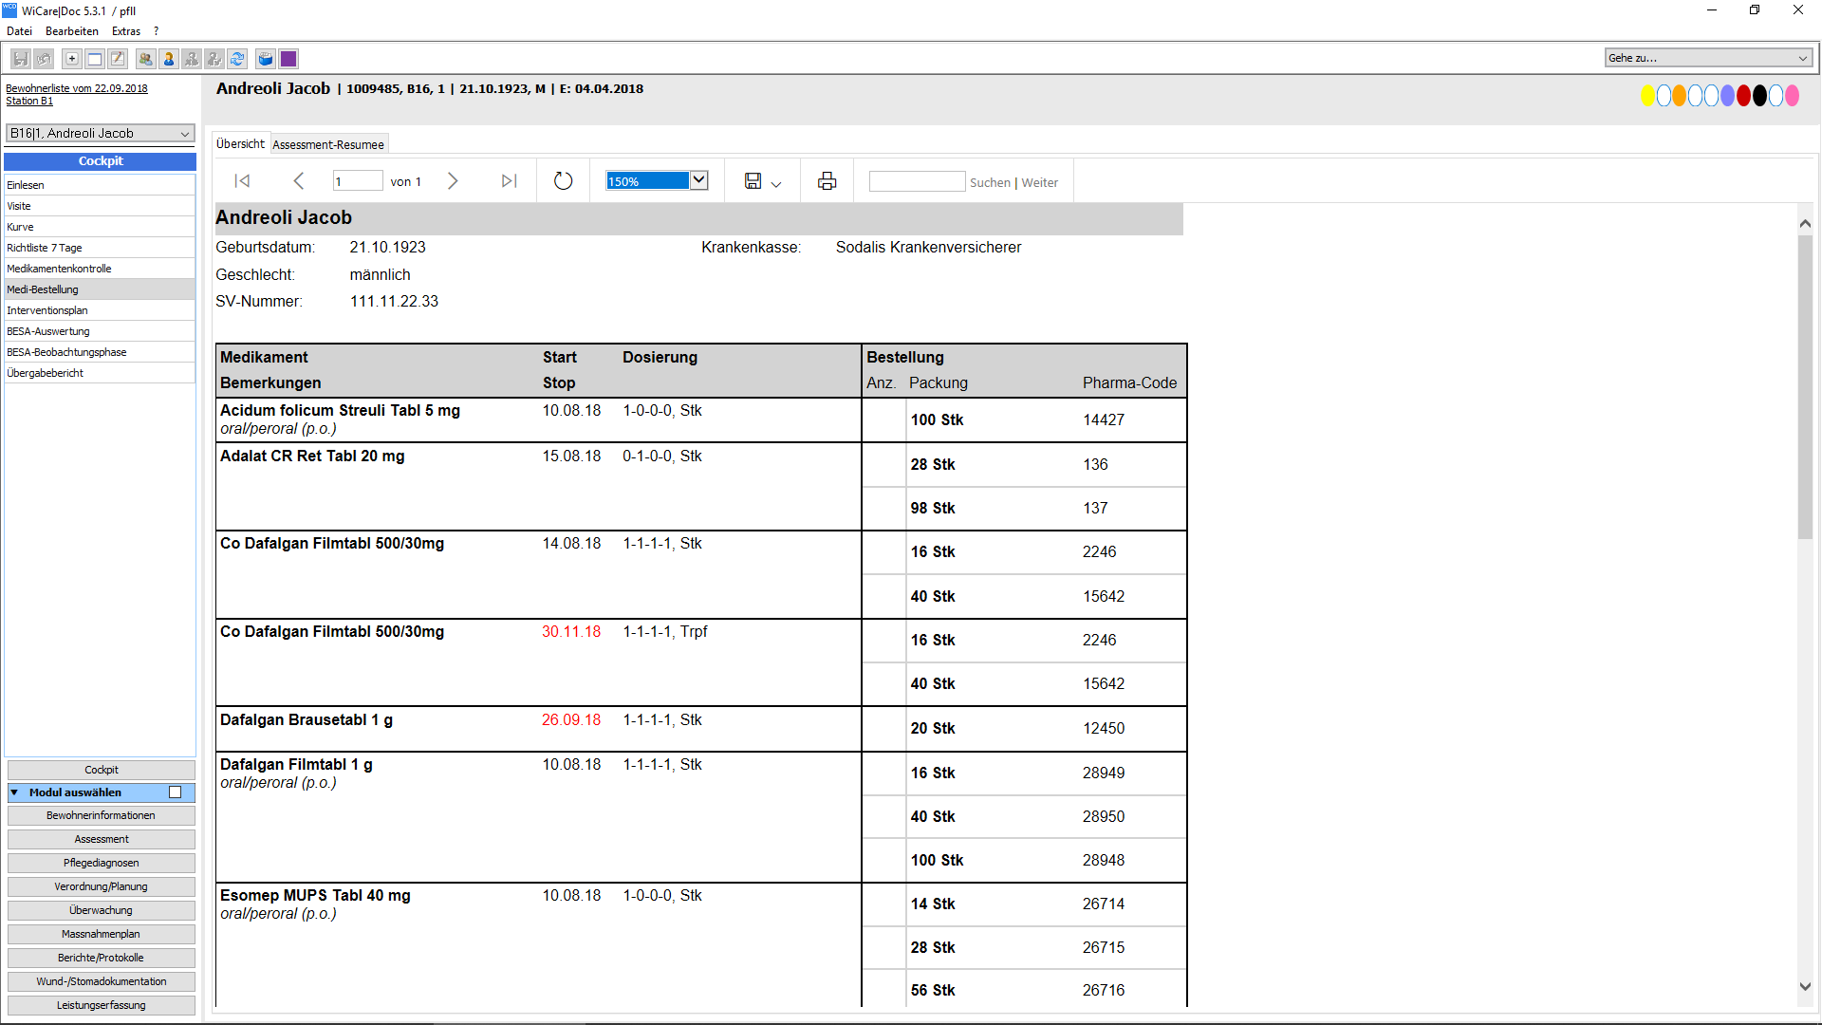Click the blue basket toolbar icon
The image size is (1822, 1025).
tap(266, 59)
